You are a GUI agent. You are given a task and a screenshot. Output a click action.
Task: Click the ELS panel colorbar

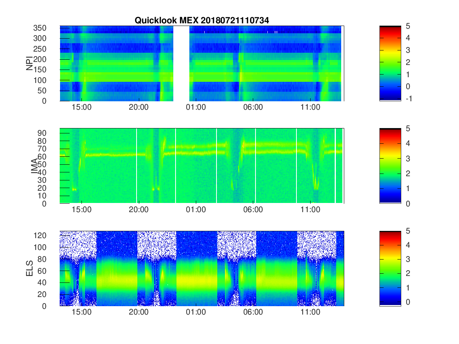click(390, 268)
